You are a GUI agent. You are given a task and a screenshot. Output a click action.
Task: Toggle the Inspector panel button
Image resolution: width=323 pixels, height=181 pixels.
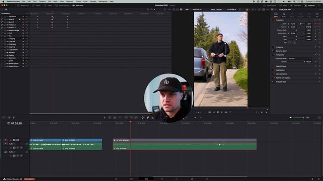[x=309, y=6]
